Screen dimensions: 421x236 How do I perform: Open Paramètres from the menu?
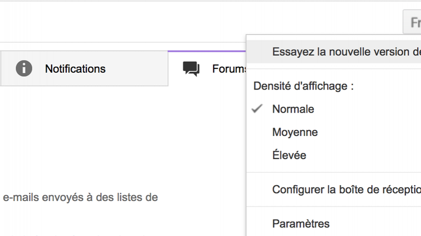click(301, 223)
